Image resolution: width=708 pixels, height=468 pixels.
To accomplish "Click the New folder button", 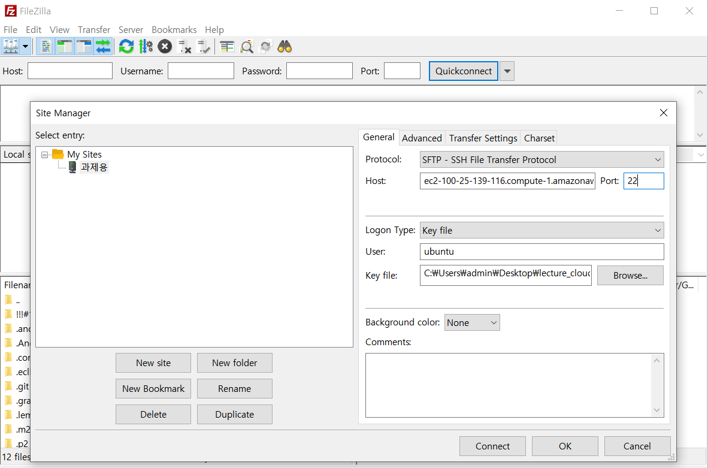I will click(x=234, y=363).
